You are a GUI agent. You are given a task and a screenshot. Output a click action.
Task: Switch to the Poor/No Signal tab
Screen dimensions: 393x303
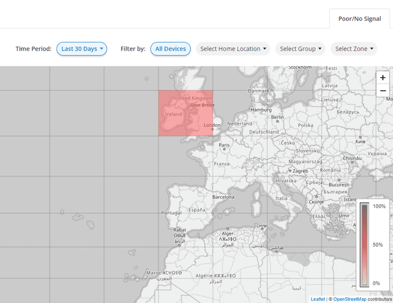359,18
